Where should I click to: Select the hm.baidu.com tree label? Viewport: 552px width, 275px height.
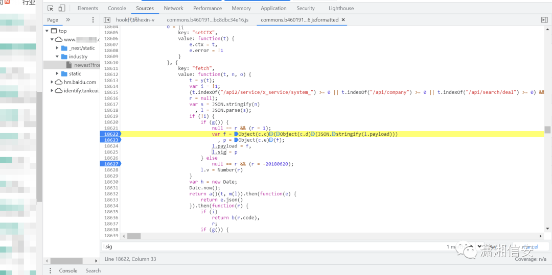click(x=80, y=82)
